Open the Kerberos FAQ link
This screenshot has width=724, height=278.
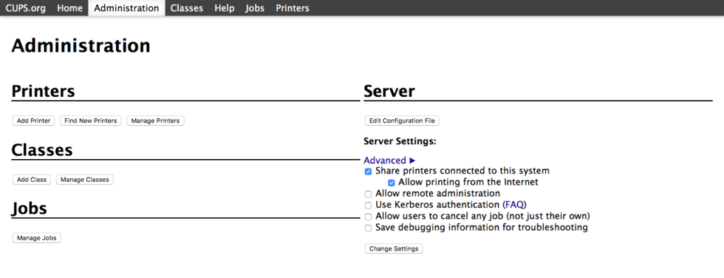tap(514, 204)
